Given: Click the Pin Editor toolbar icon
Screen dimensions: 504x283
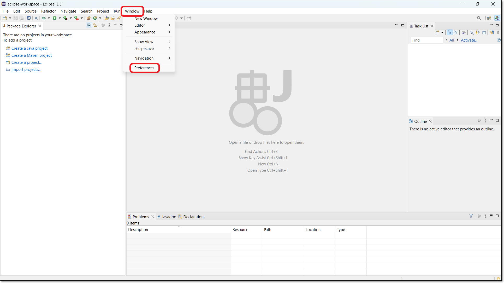Looking at the screenshot, I should tap(189, 18).
